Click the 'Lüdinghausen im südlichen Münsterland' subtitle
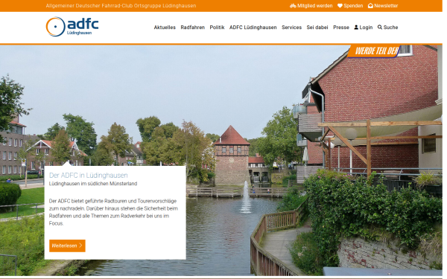Screen dimensions: 447x279 [x=93, y=184]
